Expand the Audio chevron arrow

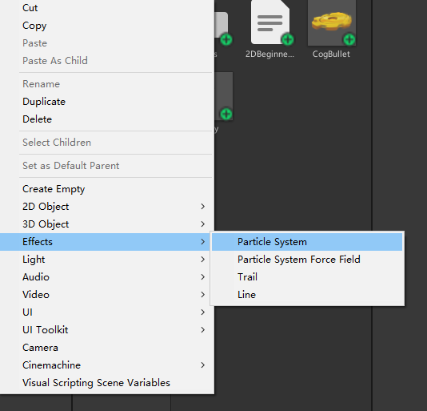click(202, 277)
